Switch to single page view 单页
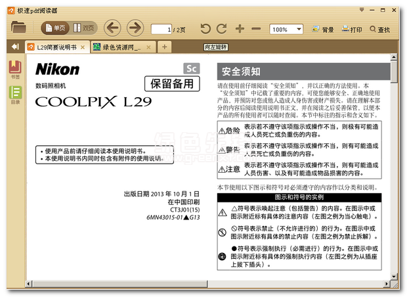Screen dimensions: 407x297 point(55,28)
